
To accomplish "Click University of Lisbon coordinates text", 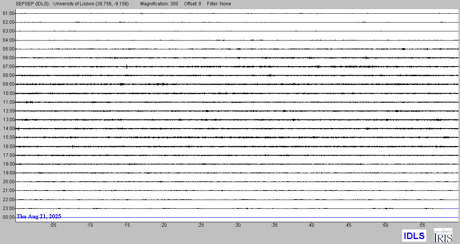I will point(91,4).
